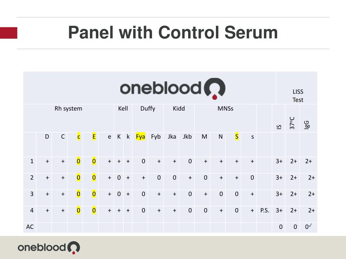The image size is (346, 259).
Task: Click the red square beside the title
Action: click(8, 33)
